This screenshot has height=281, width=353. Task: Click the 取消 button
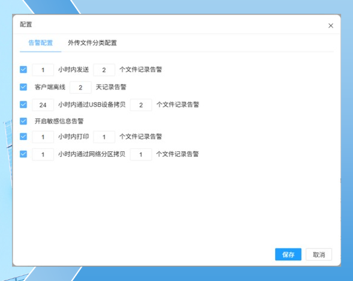319,255
